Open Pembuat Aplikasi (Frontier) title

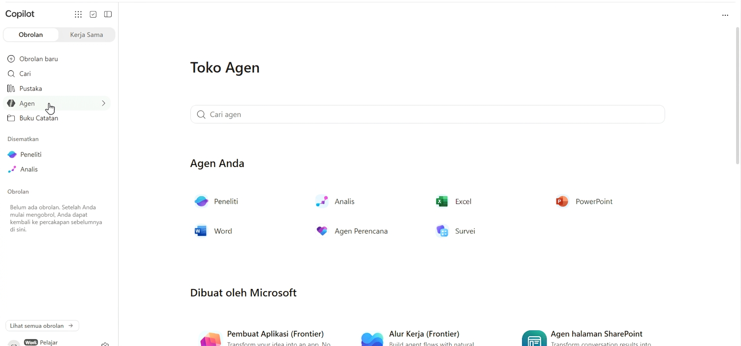pyautogui.click(x=276, y=334)
